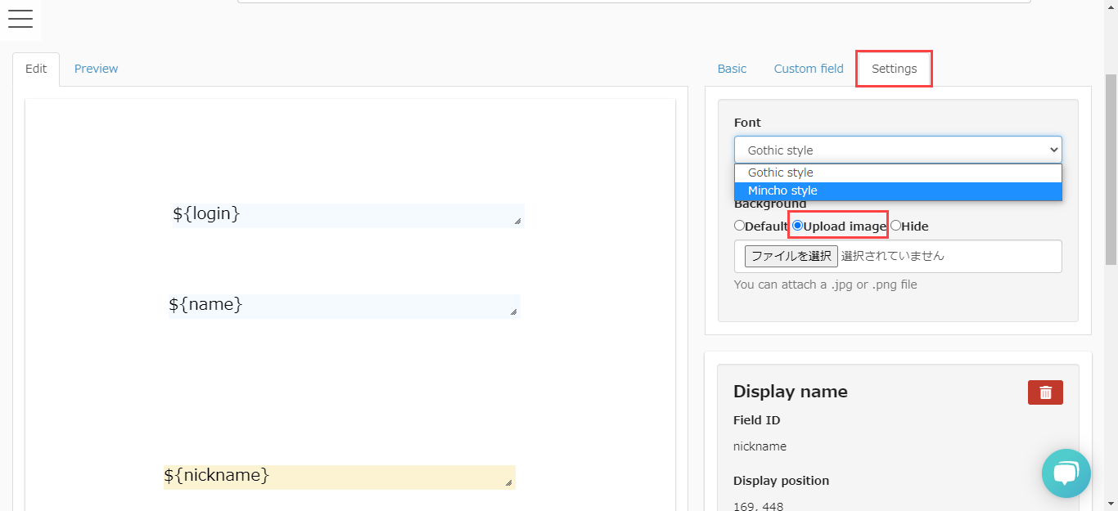Choose Gothic style from font list
This screenshot has width=1118, height=511.
[898, 173]
